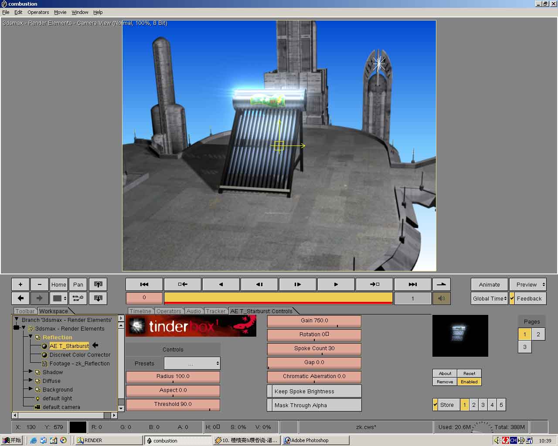Image resolution: width=558 pixels, height=446 pixels.
Task: Expand the Shadow layer in the workspace
Action: (x=31, y=372)
